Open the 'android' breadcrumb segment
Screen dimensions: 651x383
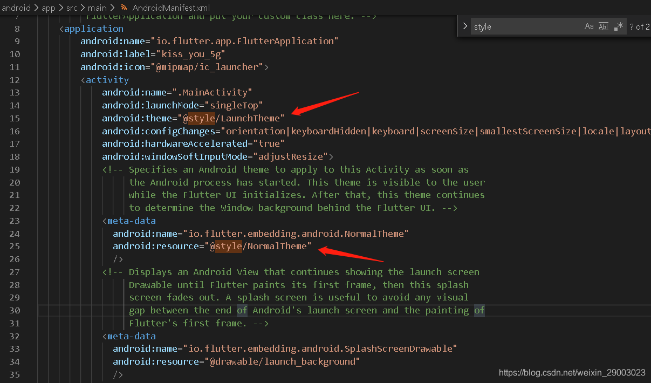(x=16, y=8)
